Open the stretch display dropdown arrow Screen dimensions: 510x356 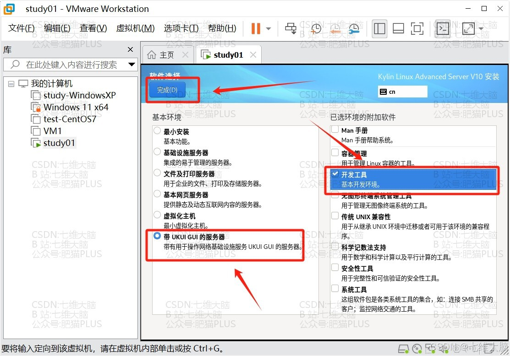(481, 28)
